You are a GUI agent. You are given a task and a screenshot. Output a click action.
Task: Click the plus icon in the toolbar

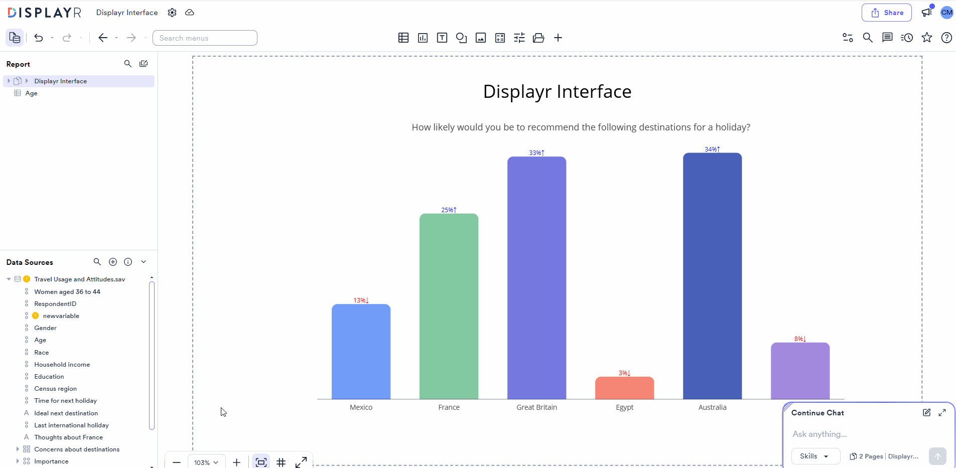(x=558, y=38)
